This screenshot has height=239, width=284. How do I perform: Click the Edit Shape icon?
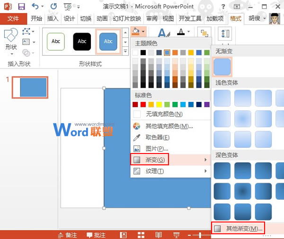pyautogui.click(x=26, y=32)
